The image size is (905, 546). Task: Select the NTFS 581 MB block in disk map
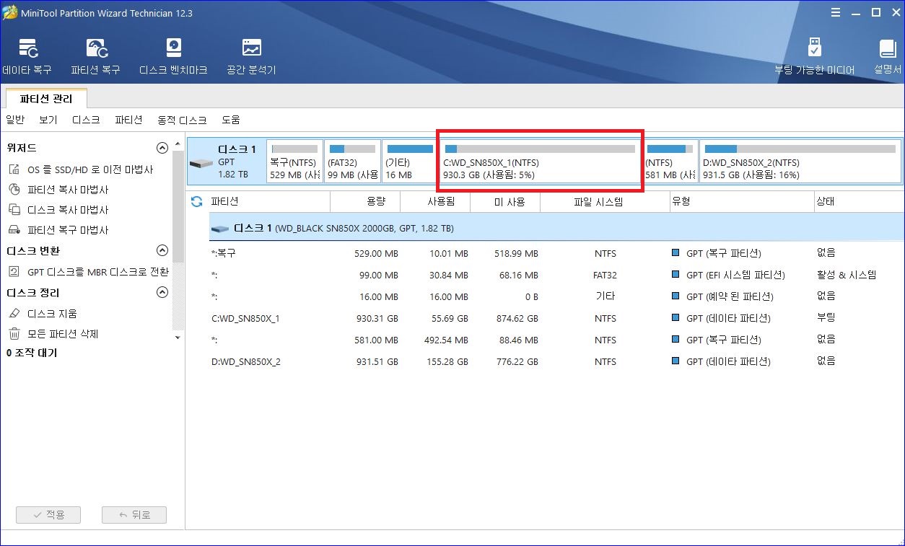tap(670, 162)
